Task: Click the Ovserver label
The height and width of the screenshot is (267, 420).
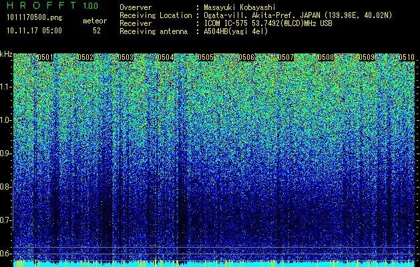Action: pyautogui.click(x=136, y=7)
